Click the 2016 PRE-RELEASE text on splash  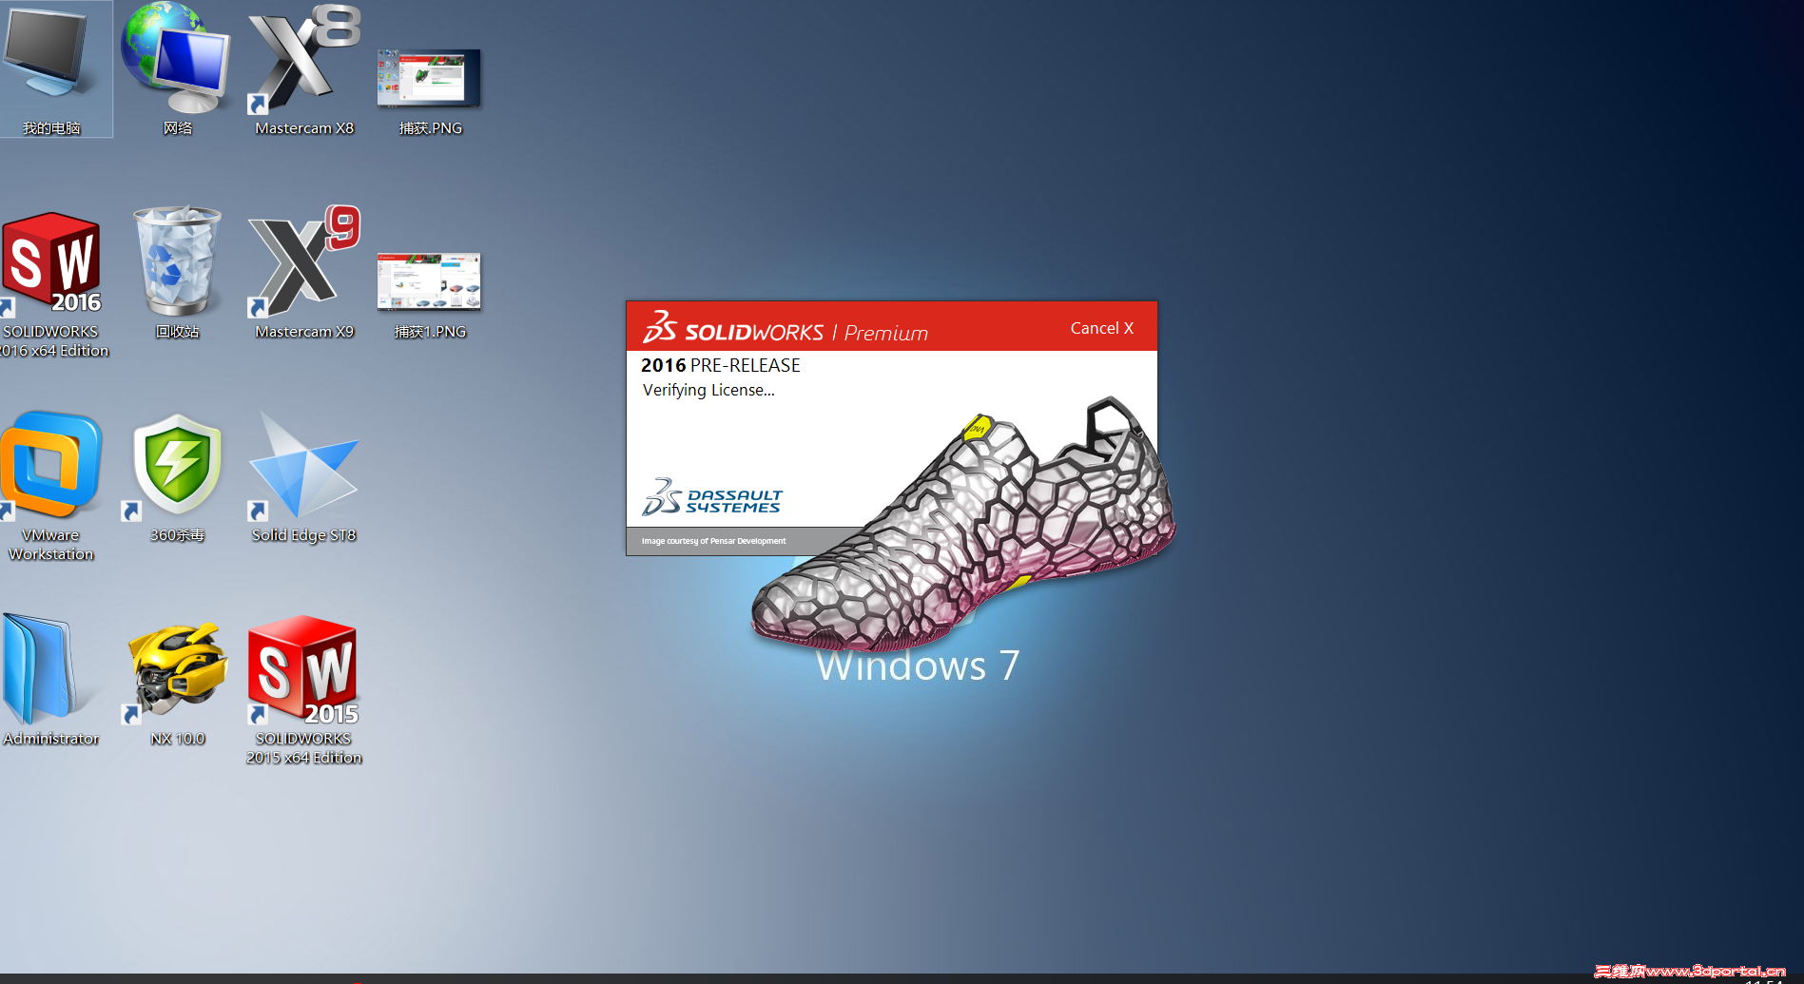(x=720, y=365)
